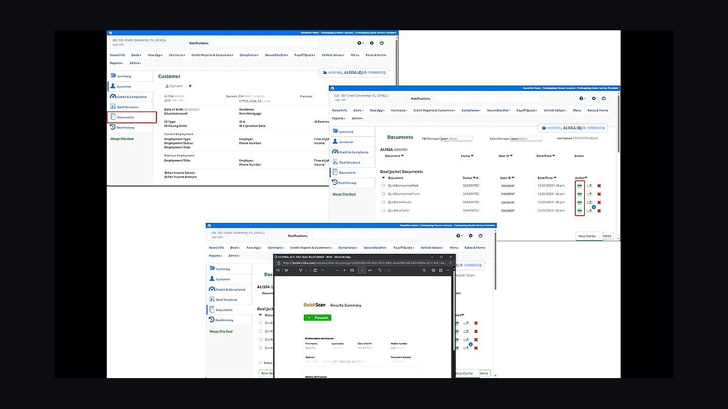The image size is (728, 409).
Task: Open the Deals dropdown in the Customer page window
Action: [x=136, y=55]
